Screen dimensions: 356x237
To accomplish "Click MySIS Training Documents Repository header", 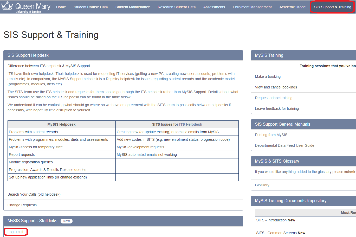I will pos(303,201).
